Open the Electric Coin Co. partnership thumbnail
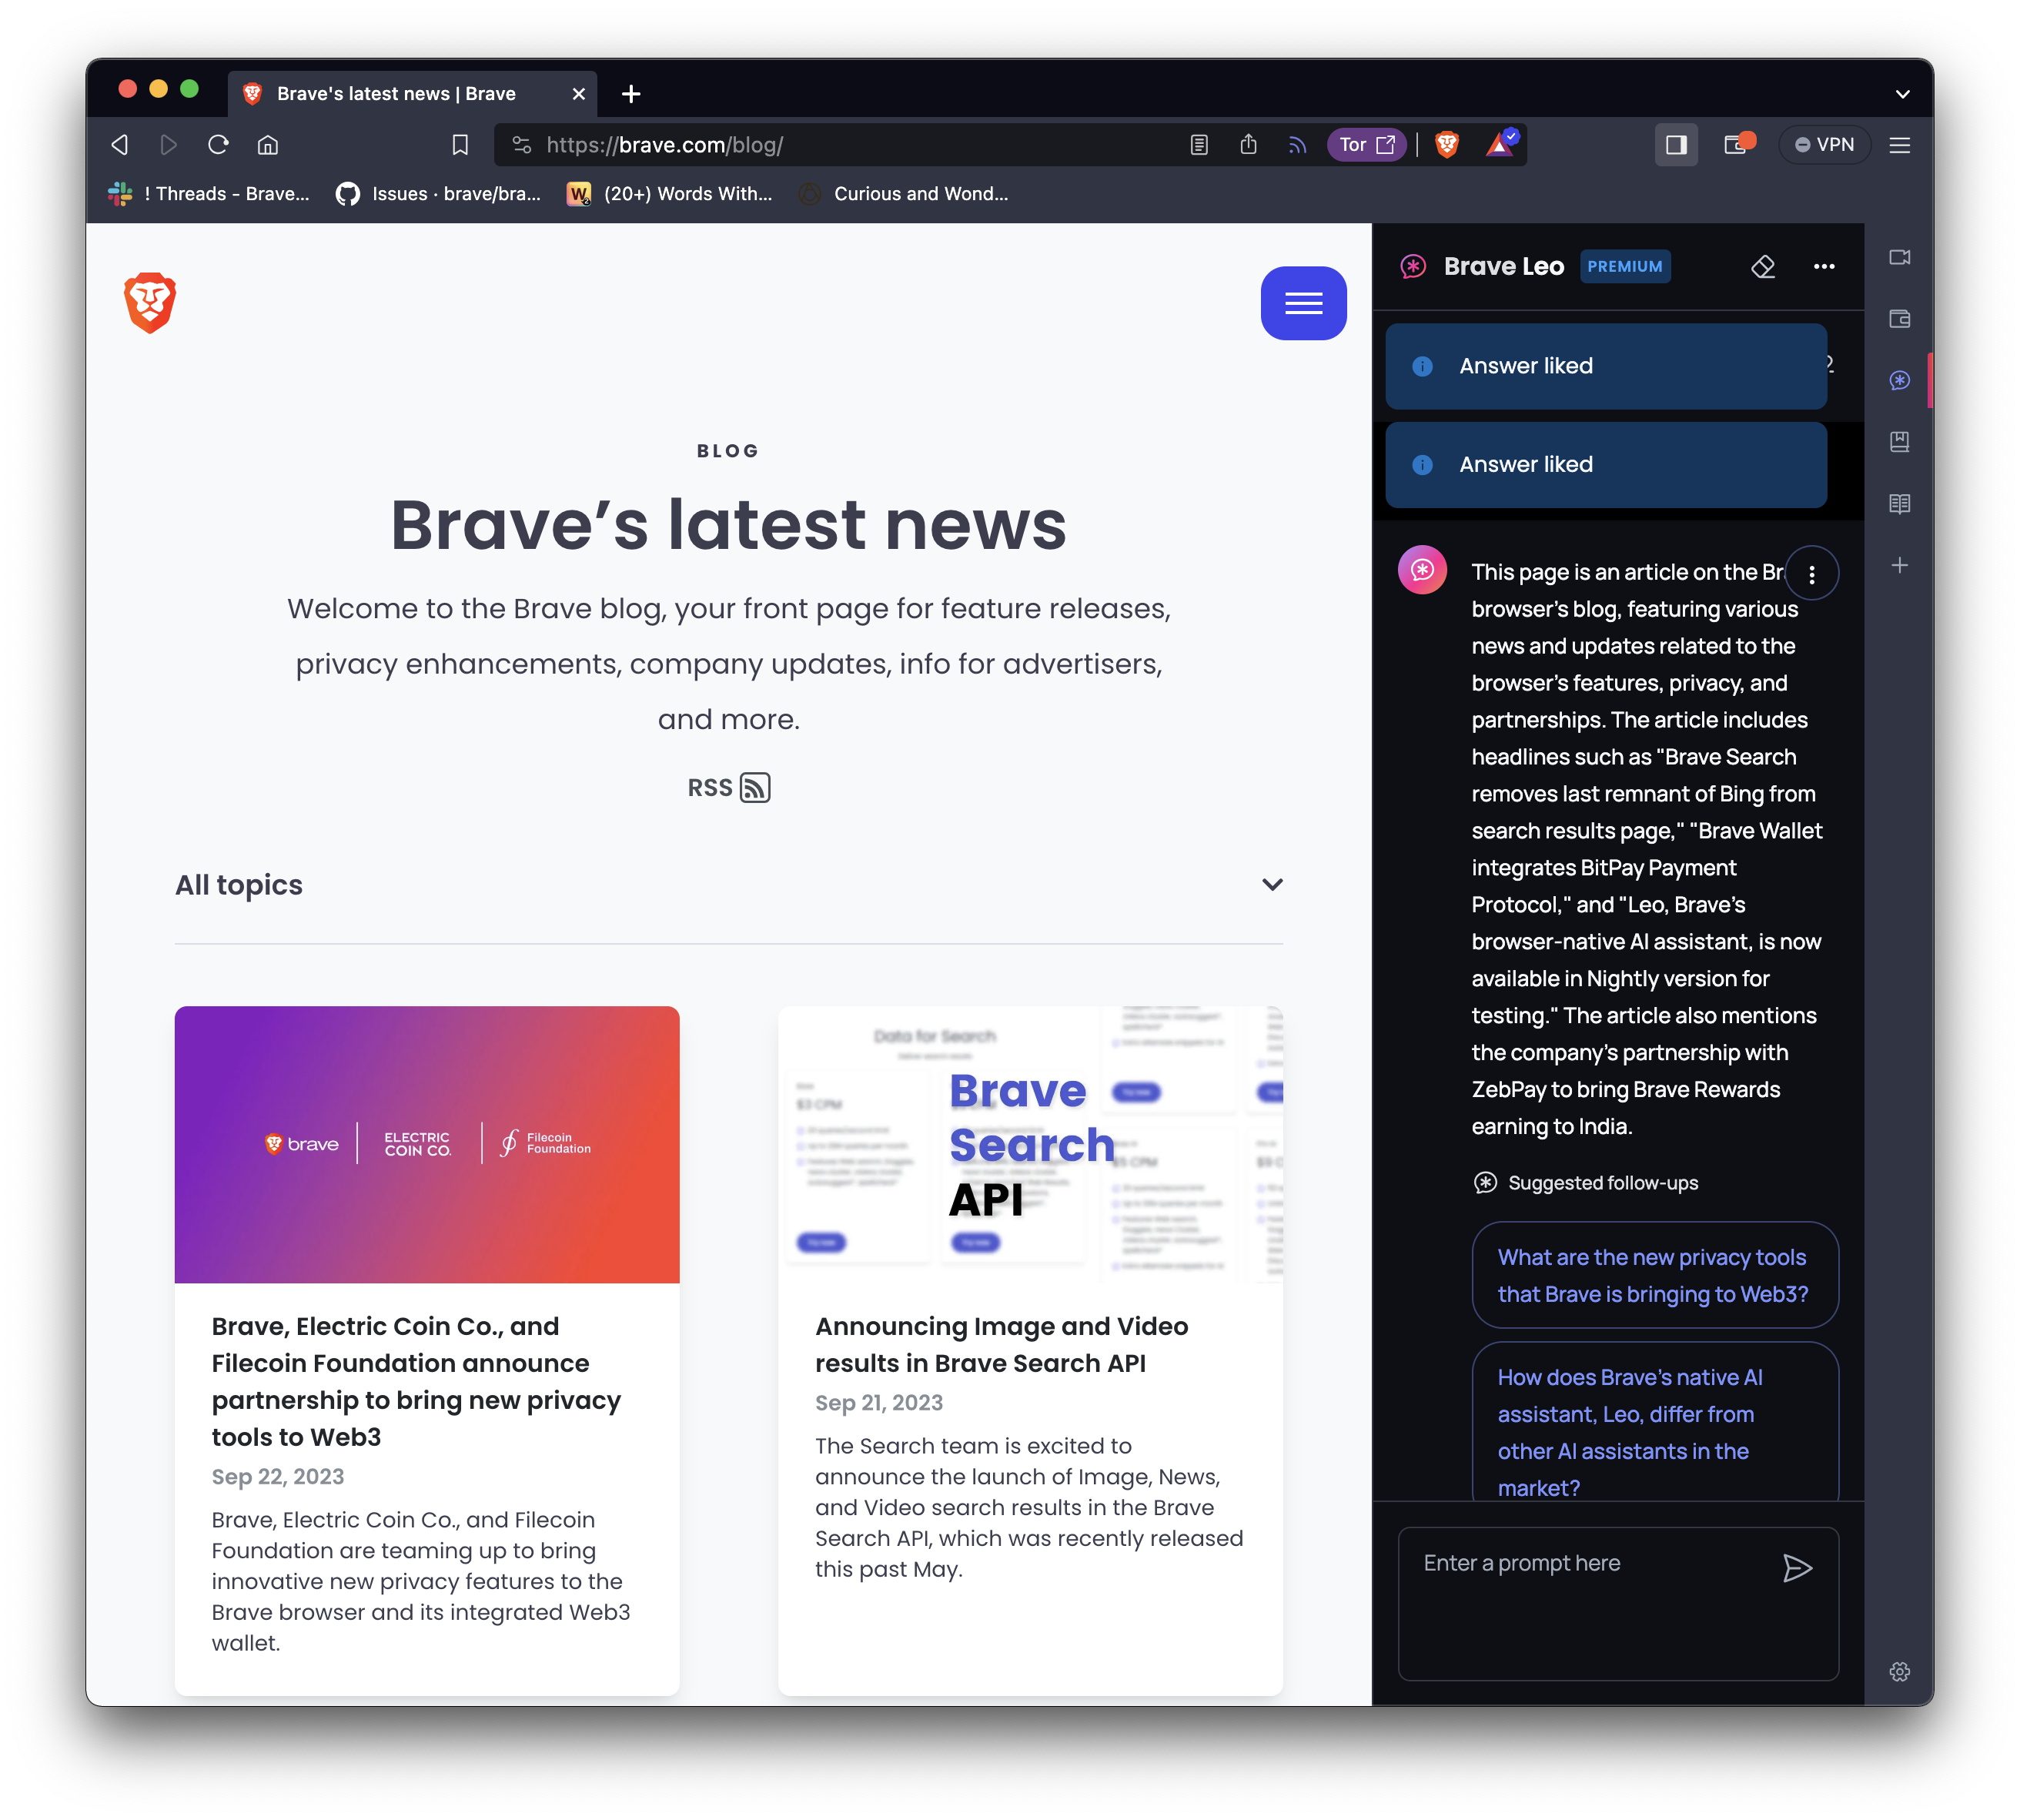Viewport: 2020px width, 1820px height. click(x=427, y=1144)
